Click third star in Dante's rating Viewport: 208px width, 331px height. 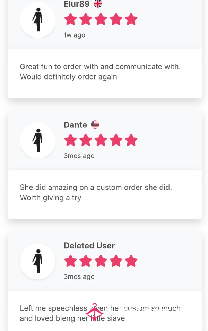pos(101,140)
